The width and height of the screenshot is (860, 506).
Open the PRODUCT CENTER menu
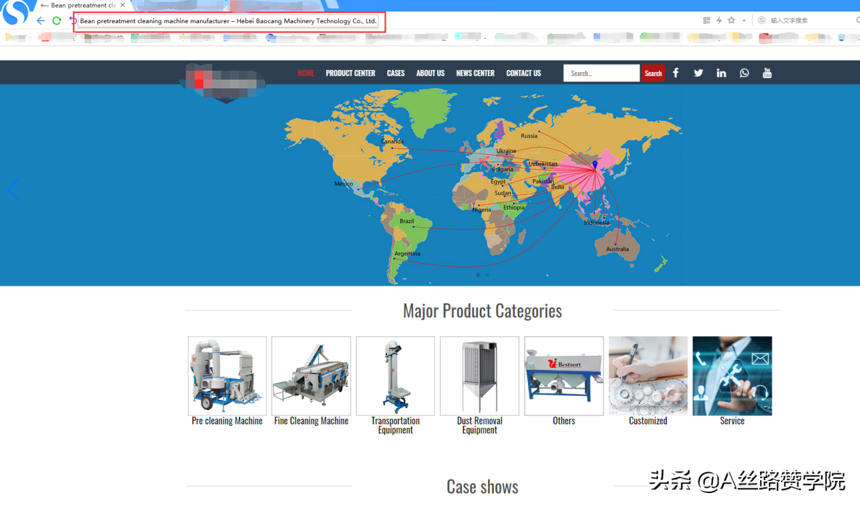click(x=350, y=73)
